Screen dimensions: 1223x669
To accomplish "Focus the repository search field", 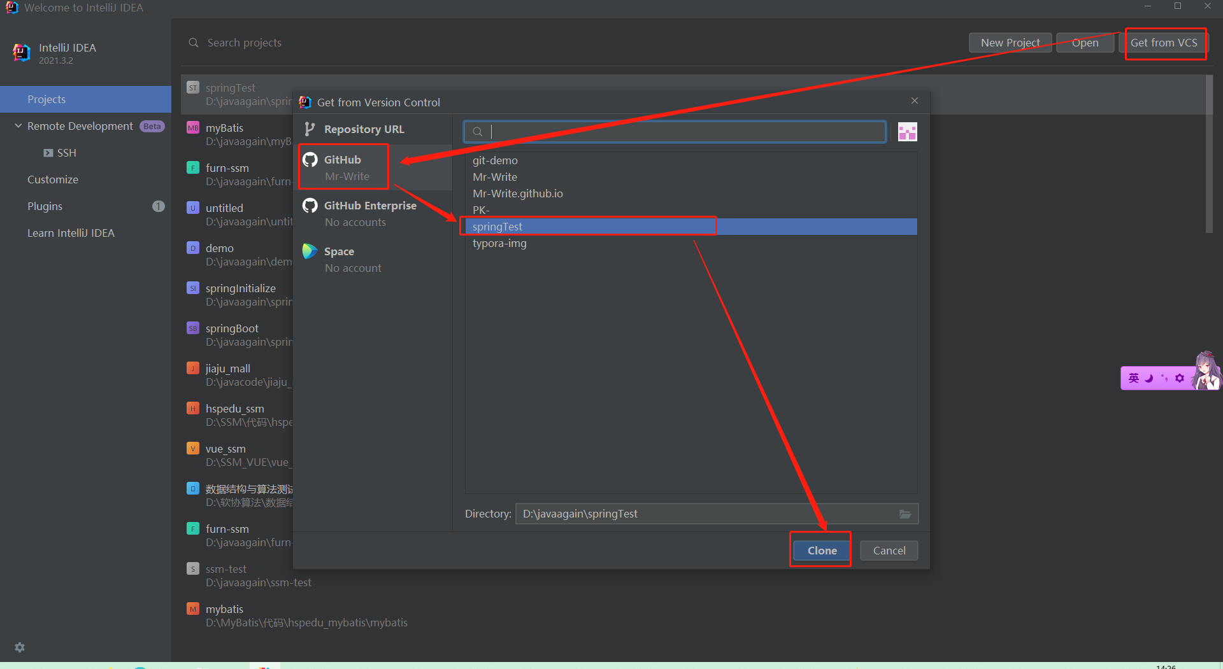I will (675, 132).
